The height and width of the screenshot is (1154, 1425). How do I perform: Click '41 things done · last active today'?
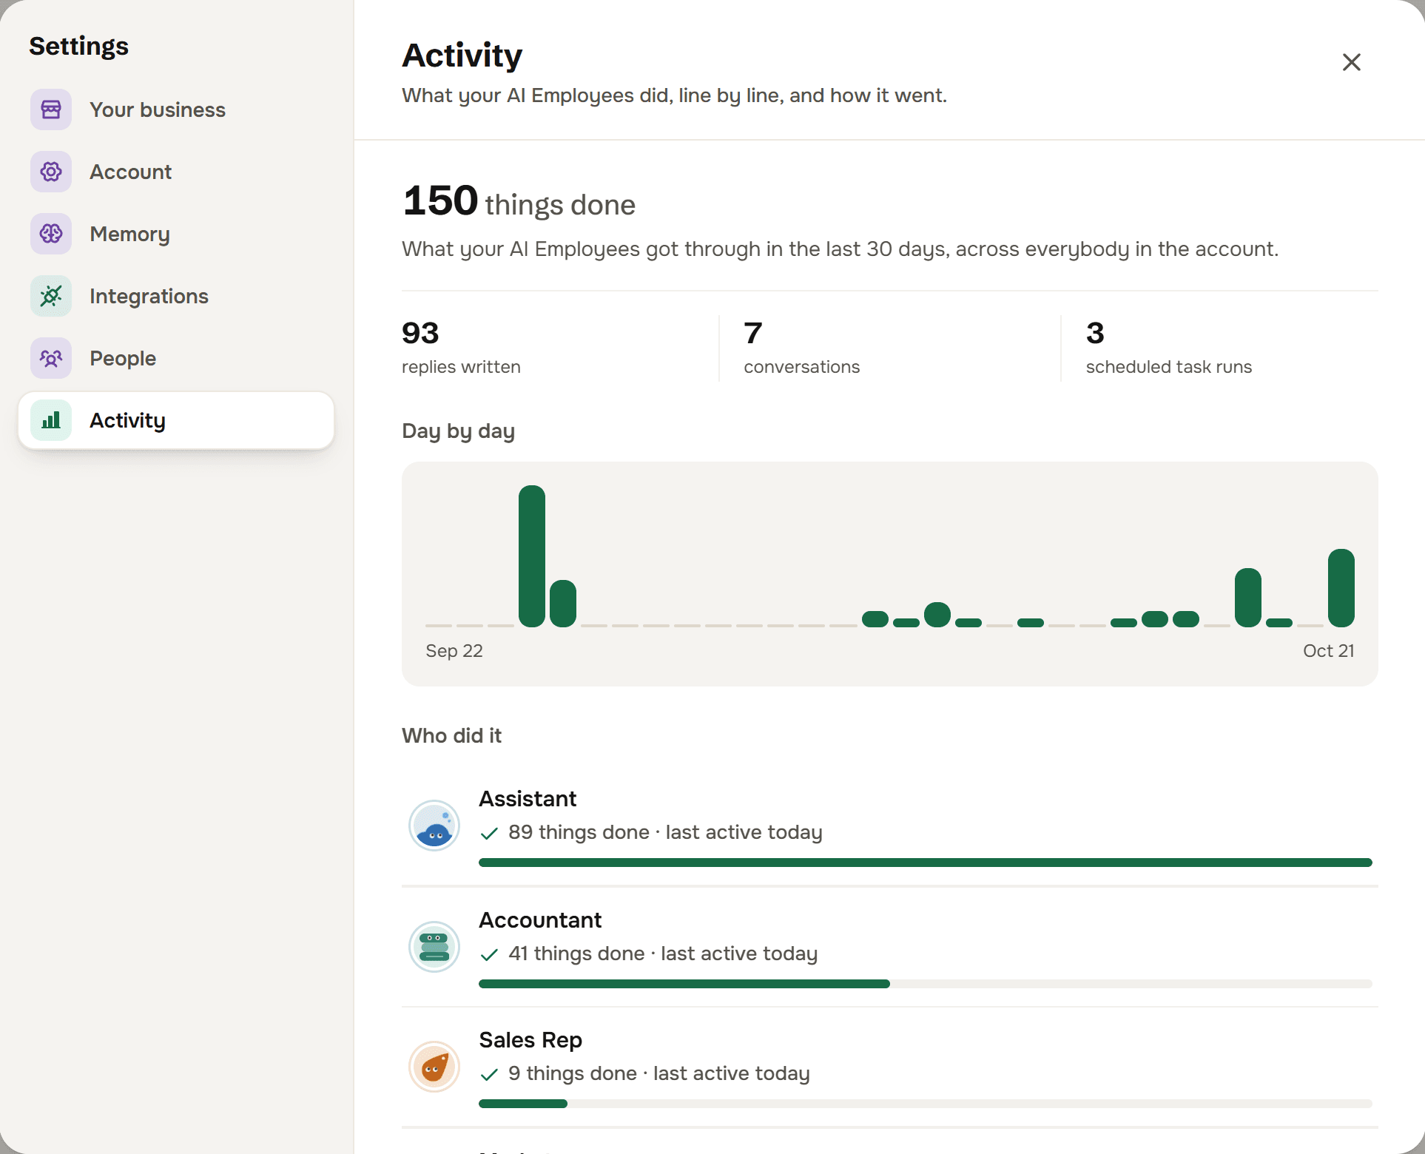(663, 954)
